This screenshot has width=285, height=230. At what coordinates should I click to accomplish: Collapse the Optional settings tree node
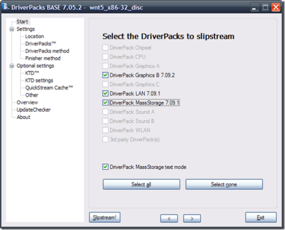tap(12, 66)
